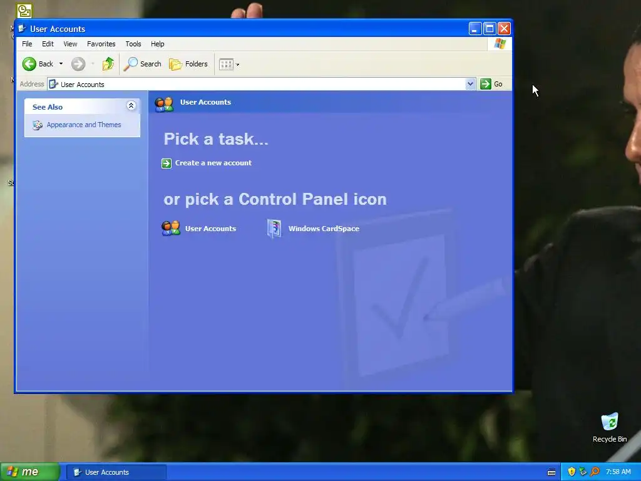Open Appearance and Themes link
This screenshot has width=641, height=481.
[x=84, y=125]
